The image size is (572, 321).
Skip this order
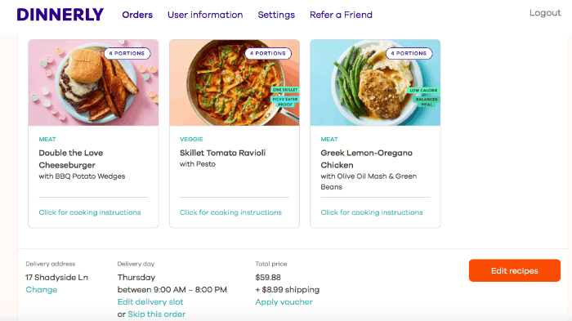(x=157, y=314)
